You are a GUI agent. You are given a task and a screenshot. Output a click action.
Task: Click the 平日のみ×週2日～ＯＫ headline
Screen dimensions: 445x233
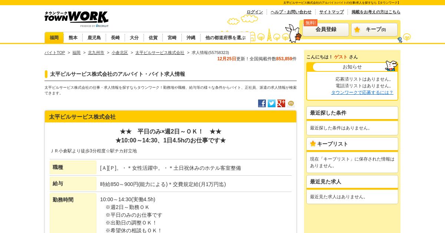click(x=171, y=131)
